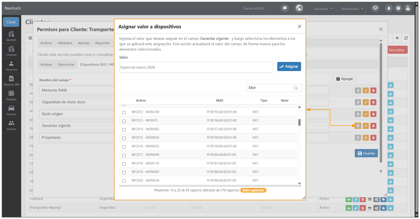Open the Alertas tab
420x219 pixels.
click(x=83, y=43)
